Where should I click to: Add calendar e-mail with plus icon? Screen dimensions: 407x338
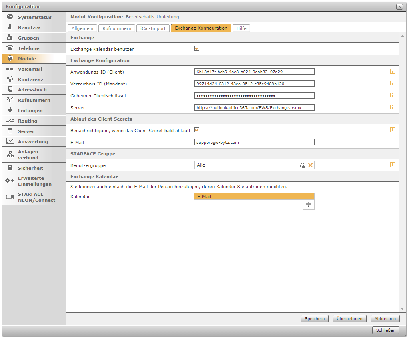point(308,205)
